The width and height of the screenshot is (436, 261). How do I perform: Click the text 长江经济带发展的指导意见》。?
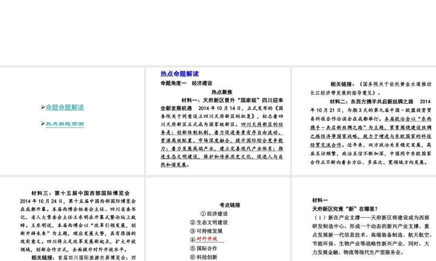346,93
